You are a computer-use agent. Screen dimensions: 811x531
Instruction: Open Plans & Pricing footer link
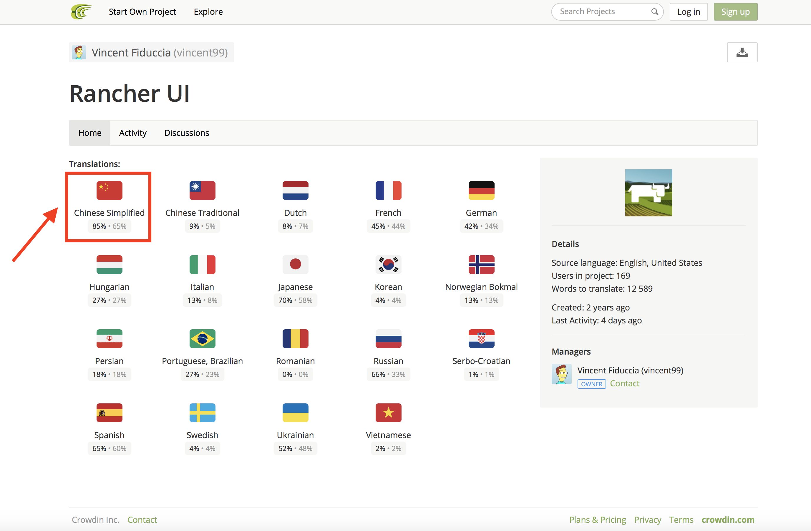pos(597,520)
